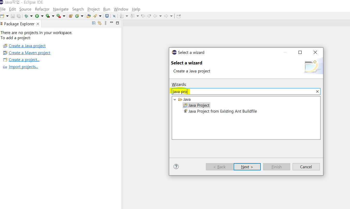Open the Refactor menu
The height and width of the screenshot is (209, 350).
[x=42, y=9]
